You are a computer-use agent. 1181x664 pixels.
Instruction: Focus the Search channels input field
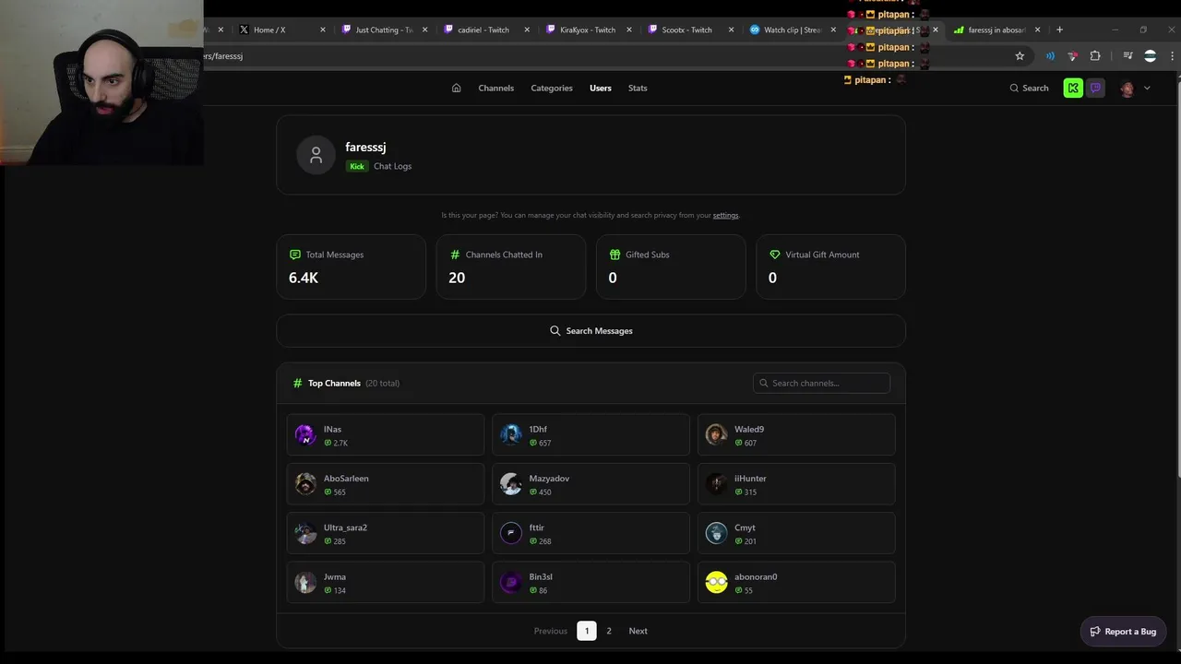click(x=821, y=383)
